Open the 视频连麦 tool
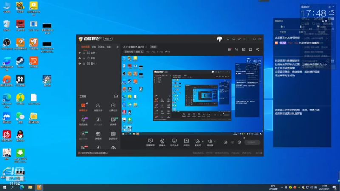 (83, 121)
